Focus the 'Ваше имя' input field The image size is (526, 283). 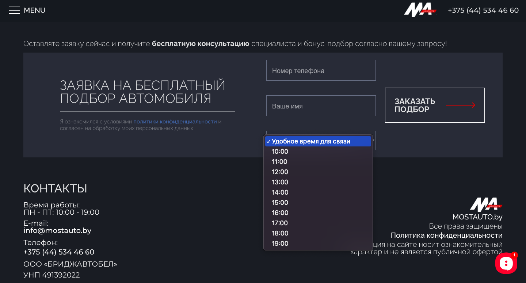321,106
